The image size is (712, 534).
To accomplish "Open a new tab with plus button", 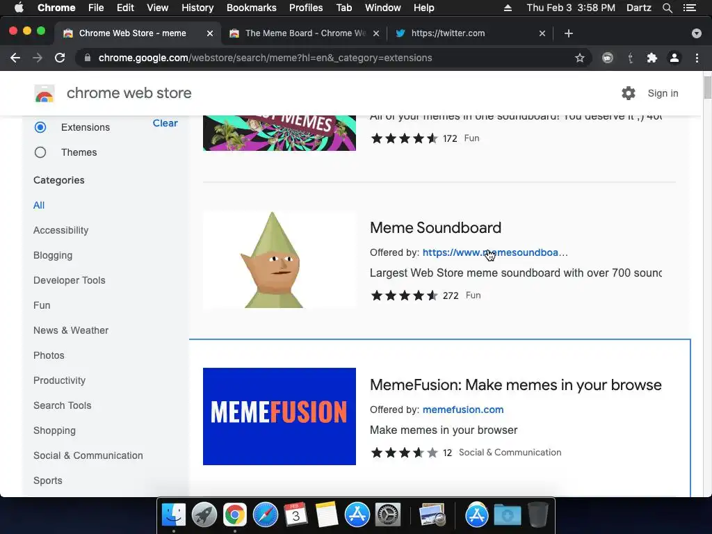I will [569, 33].
